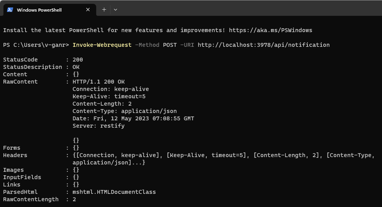The width and height of the screenshot is (382, 207).
Task: Expand the new tab profile dropdown chevron
Action: 115,10
